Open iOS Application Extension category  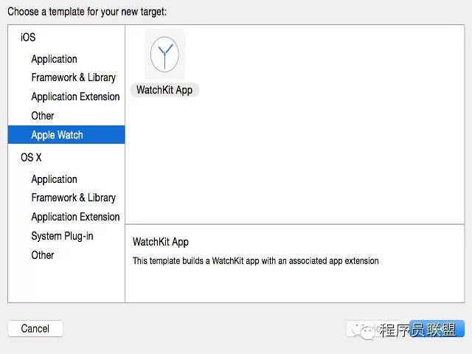pos(75,97)
